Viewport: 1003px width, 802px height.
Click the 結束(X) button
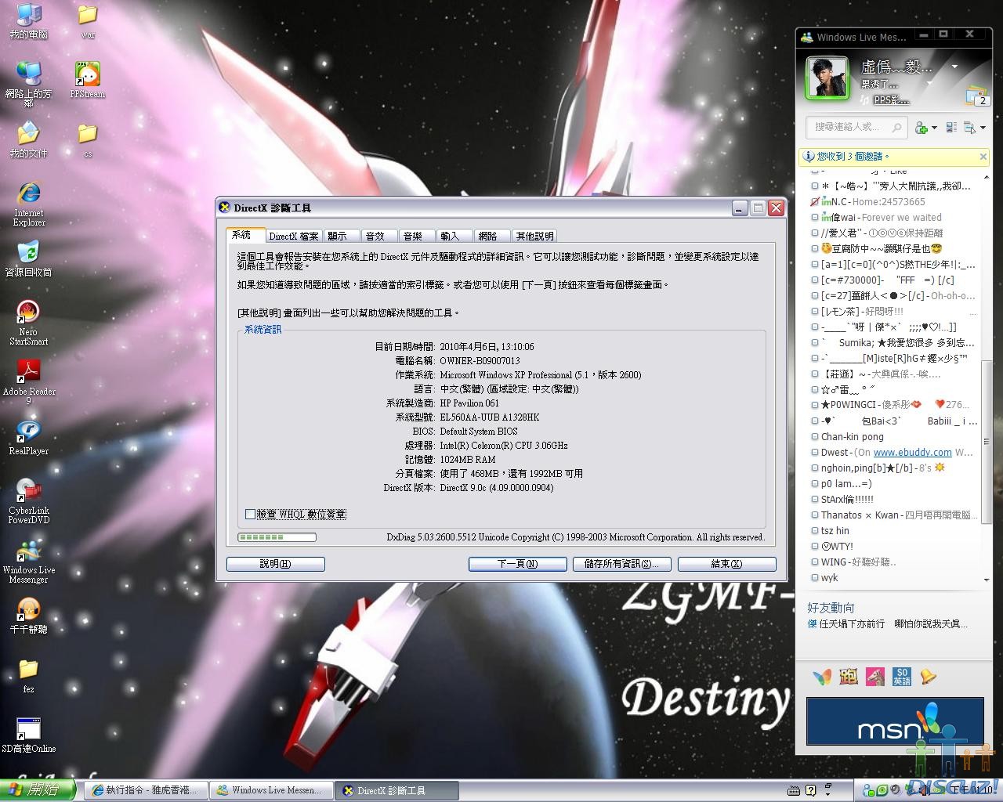727,564
